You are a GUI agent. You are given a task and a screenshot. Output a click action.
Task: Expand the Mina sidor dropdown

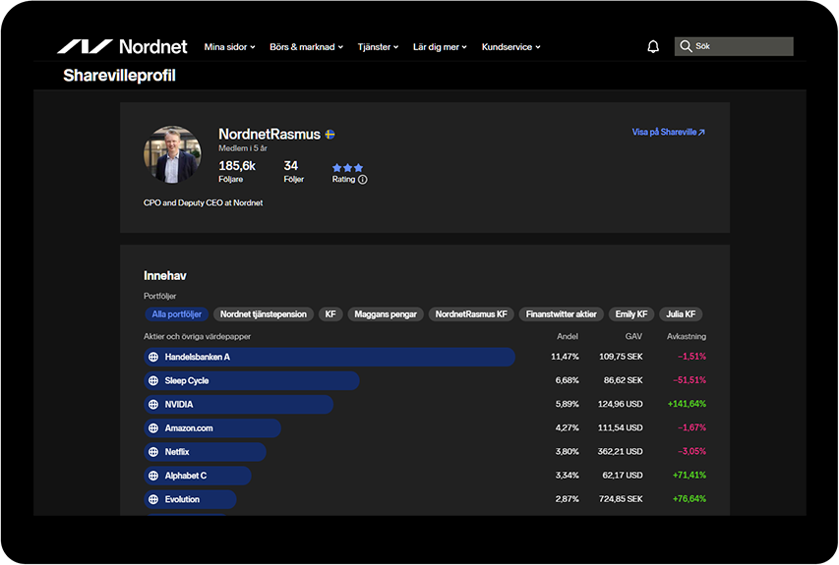(229, 47)
